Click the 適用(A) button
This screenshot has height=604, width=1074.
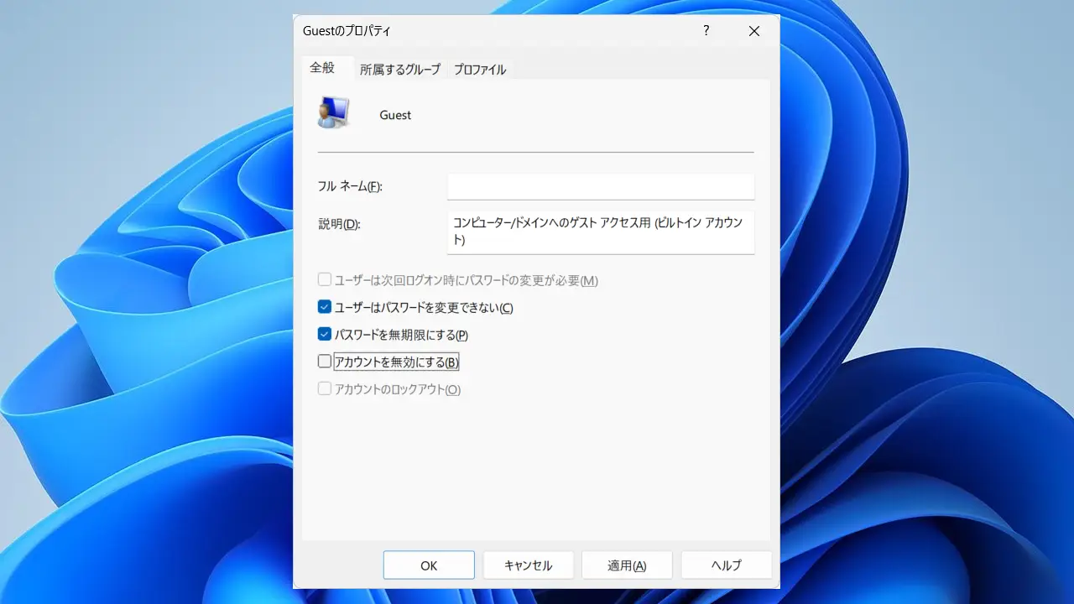coord(628,565)
